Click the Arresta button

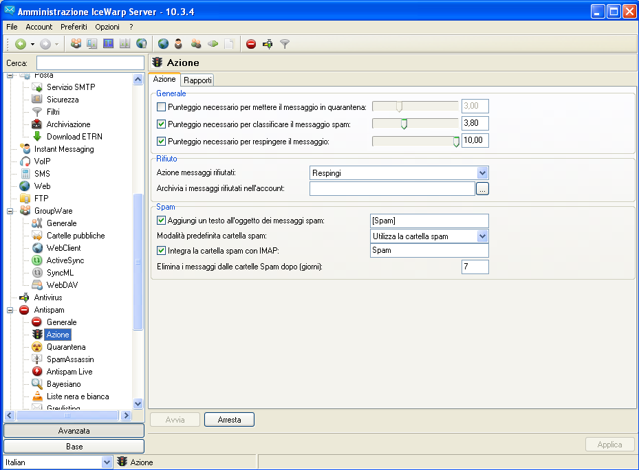[x=230, y=420]
